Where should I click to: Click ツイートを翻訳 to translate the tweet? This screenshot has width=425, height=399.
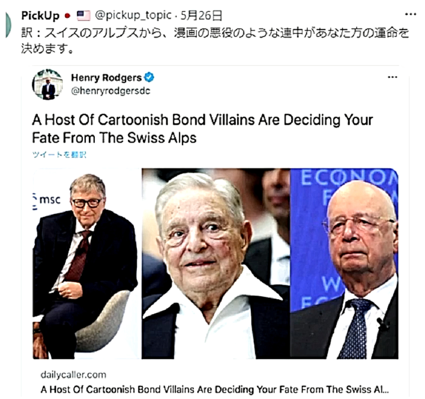(59, 155)
